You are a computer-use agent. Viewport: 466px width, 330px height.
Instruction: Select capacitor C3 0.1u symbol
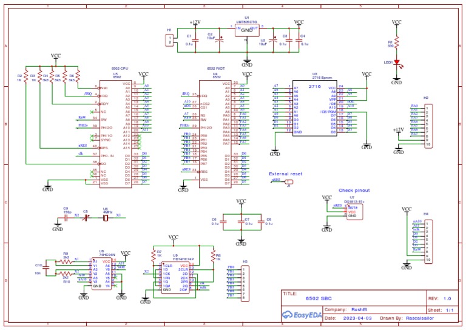click(x=290, y=41)
